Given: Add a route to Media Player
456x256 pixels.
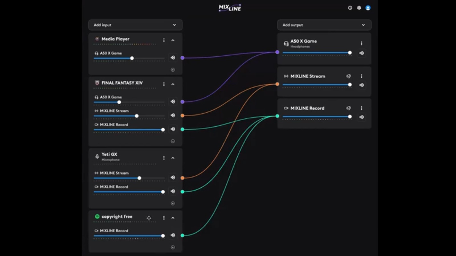Looking at the screenshot, I should (x=173, y=70).
